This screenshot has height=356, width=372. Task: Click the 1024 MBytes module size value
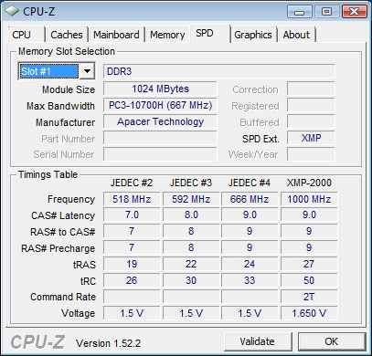coord(160,89)
